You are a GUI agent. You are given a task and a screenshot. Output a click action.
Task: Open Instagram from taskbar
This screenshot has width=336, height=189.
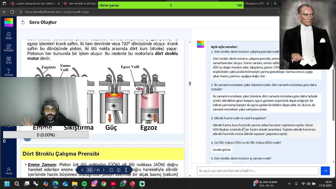point(94,184)
